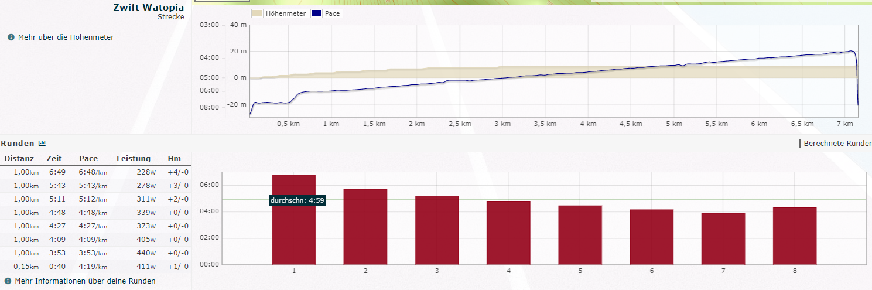
Task: Select the lap row showing 440w power
Action: click(x=95, y=253)
